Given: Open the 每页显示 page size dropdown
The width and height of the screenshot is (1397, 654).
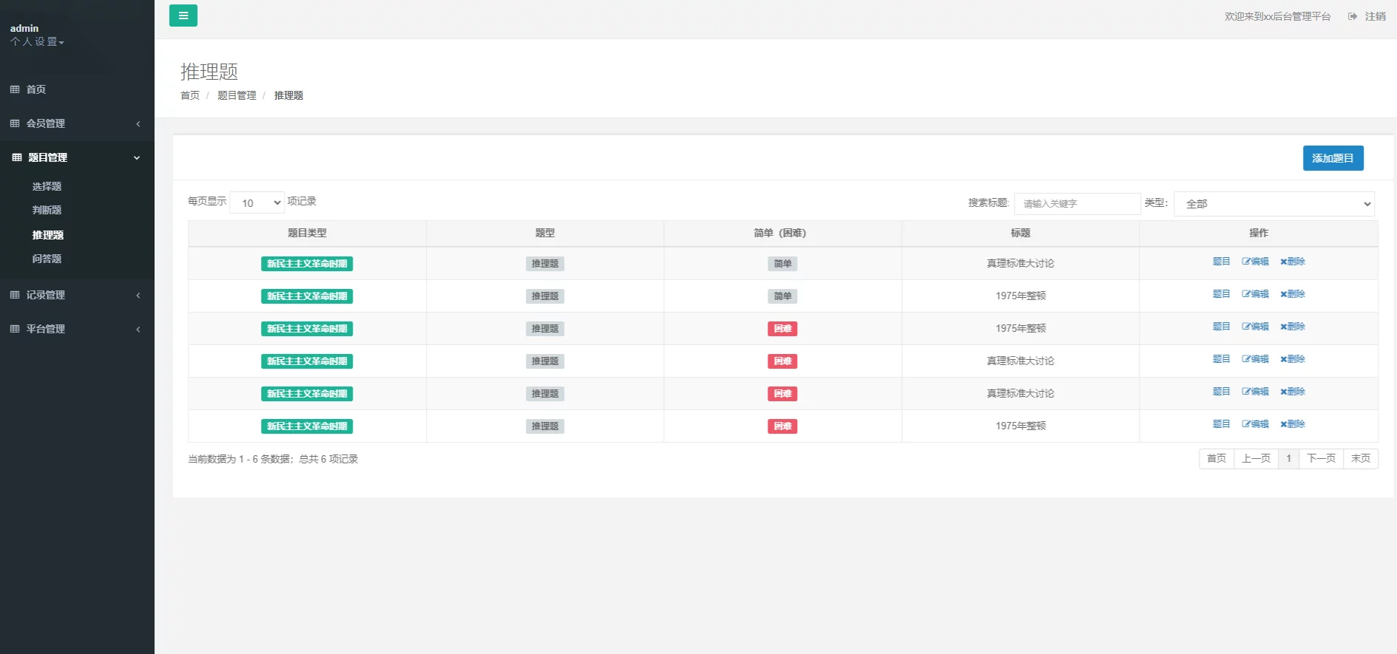Looking at the screenshot, I should [x=257, y=202].
